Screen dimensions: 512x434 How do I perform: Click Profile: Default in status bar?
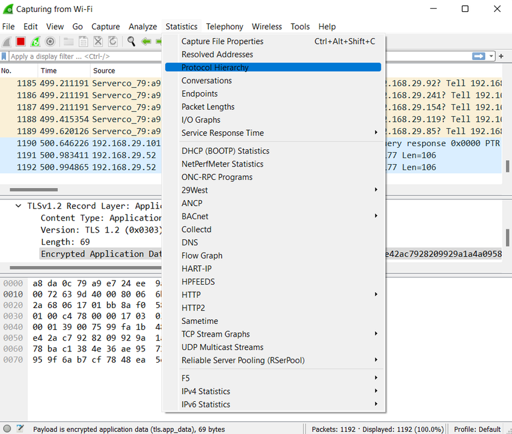[477, 429]
